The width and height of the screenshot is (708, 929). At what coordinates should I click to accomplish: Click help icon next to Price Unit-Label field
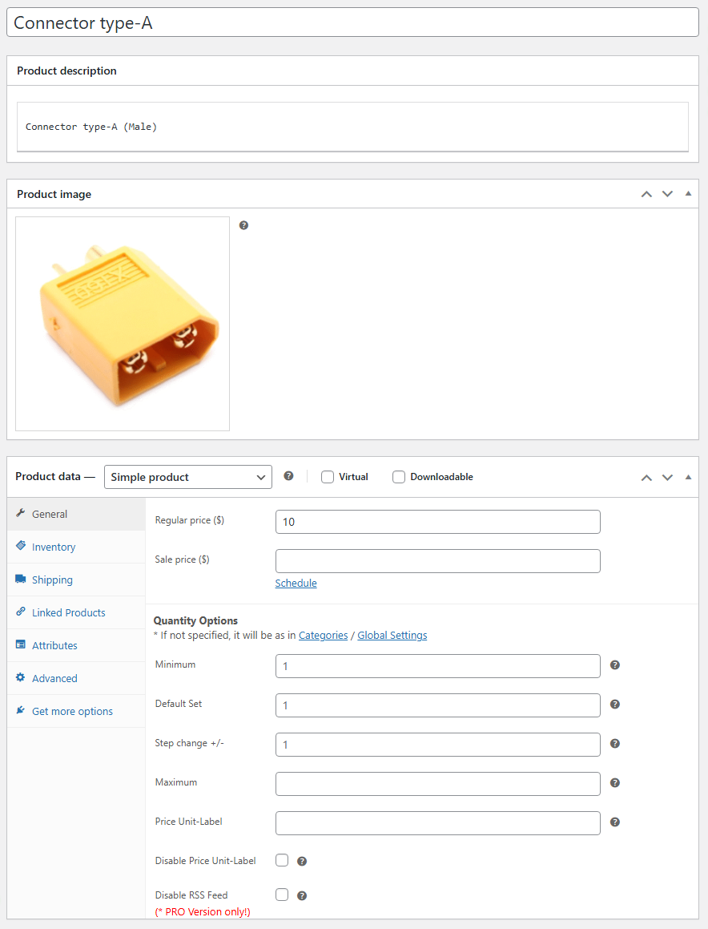(615, 822)
